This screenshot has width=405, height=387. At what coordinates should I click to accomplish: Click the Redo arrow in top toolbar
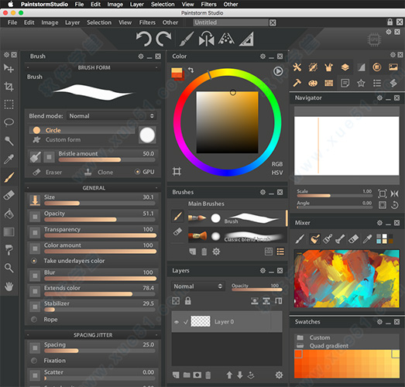[x=163, y=39]
